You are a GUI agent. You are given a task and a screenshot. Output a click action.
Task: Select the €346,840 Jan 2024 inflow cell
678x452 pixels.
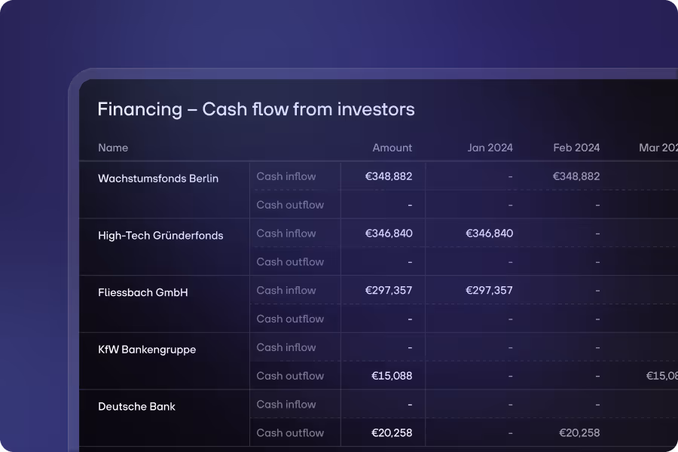489,233
